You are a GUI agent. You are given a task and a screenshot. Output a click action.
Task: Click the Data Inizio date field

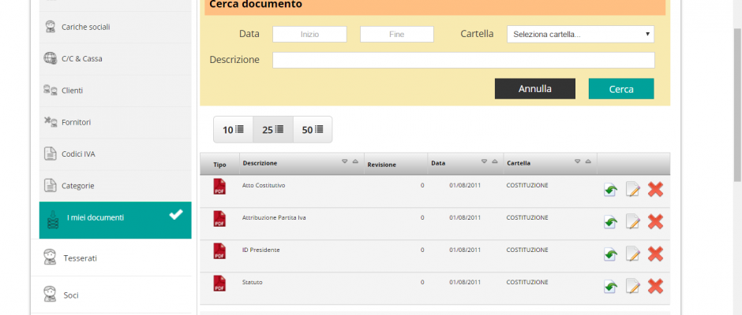[x=309, y=35]
